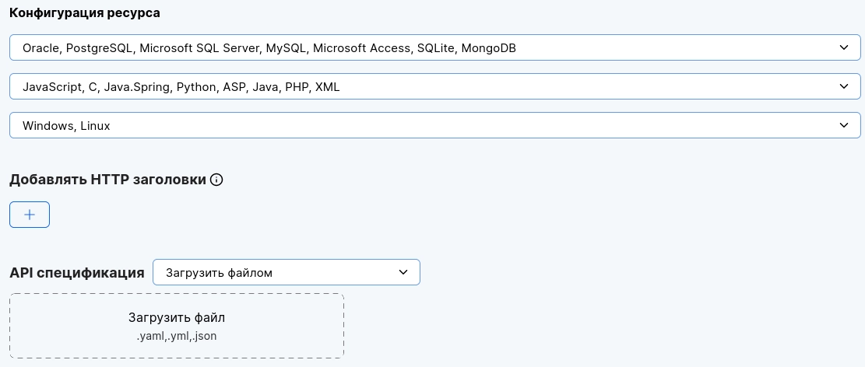Click MongoDB in the databases field
Image resolution: width=865 pixels, height=367 pixels.
point(489,48)
